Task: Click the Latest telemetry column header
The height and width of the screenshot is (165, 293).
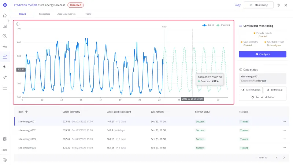Action: pyautogui.click(x=71, y=112)
